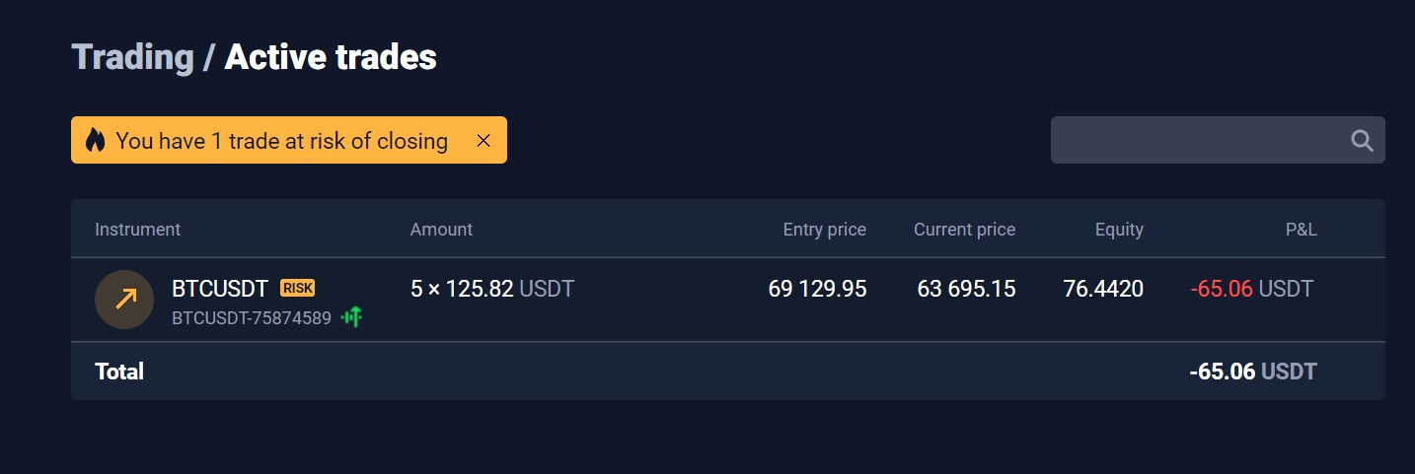The width and height of the screenshot is (1415, 474).
Task: Sort by the Entry price column
Action: [x=824, y=230]
